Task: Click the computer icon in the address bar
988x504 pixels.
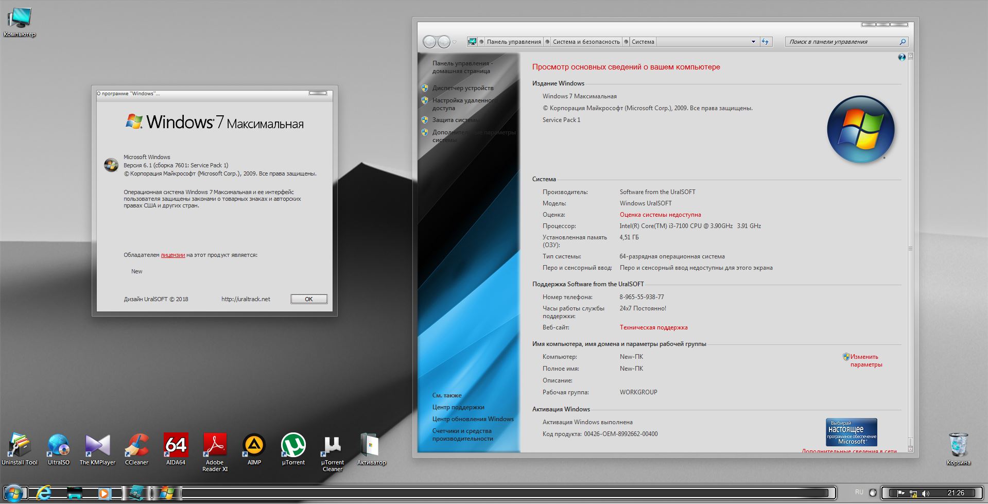Action: click(472, 42)
